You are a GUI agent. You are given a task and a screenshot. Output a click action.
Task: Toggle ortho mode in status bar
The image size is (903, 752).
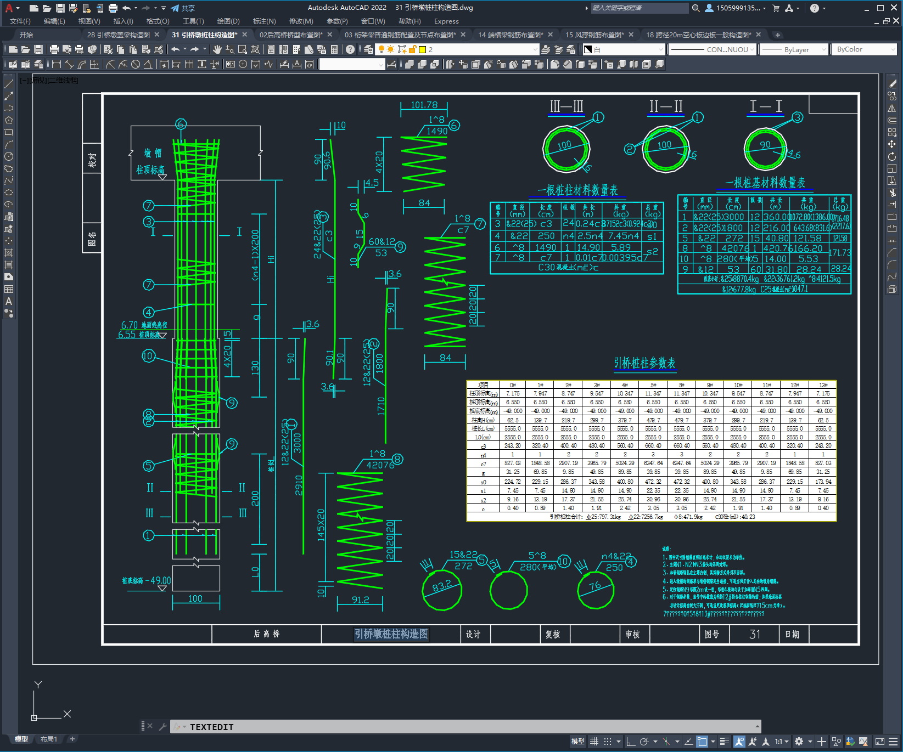coord(631,742)
